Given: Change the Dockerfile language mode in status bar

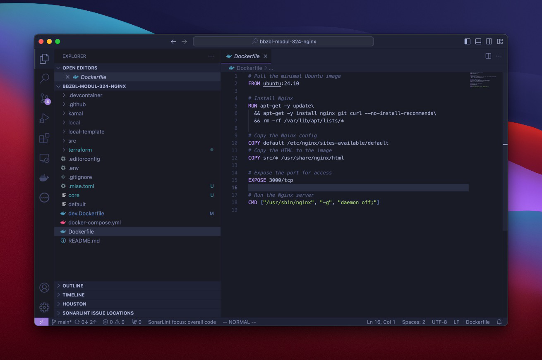Looking at the screenshot, I should 477,322.
